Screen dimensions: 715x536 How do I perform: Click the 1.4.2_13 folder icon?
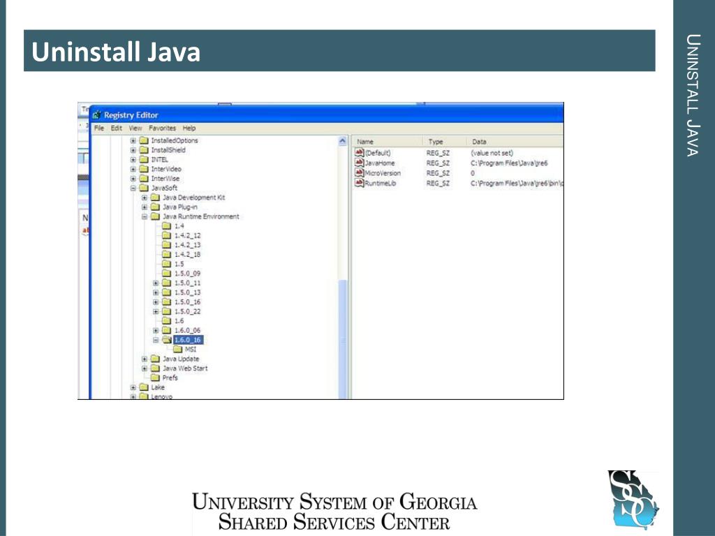167,245
